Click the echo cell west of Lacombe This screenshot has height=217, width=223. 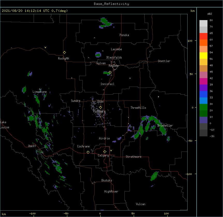[x=98, y=55]
